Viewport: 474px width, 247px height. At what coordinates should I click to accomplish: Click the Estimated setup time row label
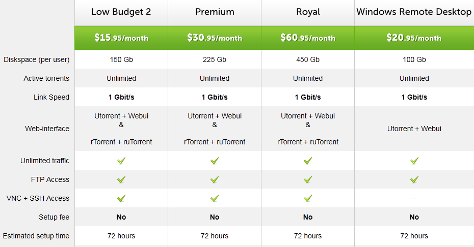(x=36, y=236)
